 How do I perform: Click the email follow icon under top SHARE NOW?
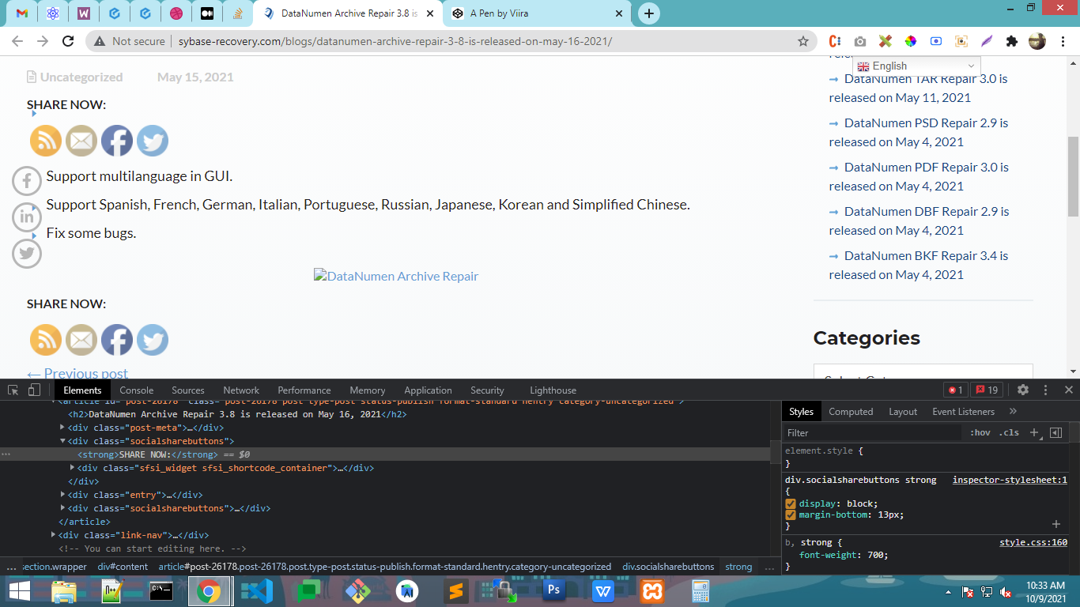click(81, 141)
